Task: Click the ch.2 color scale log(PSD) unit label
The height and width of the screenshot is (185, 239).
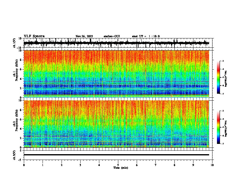Action: coord(226,128)
